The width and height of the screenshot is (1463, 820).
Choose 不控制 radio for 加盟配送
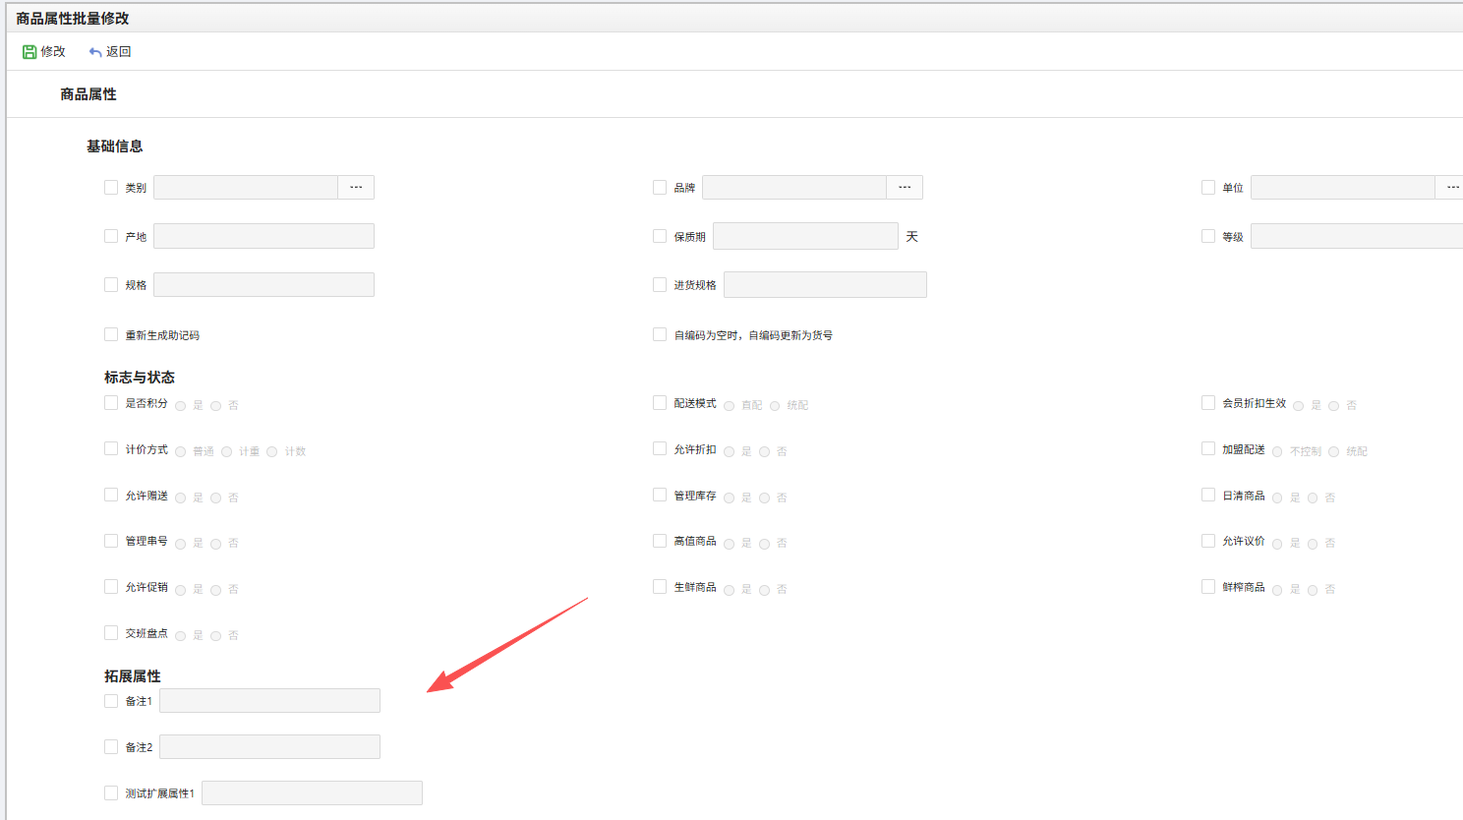coord(1277,452)
